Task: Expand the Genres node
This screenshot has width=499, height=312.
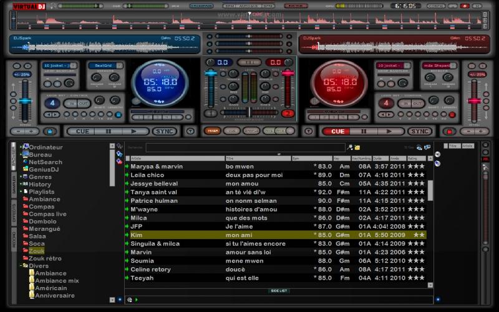Action: pos(21,177)
